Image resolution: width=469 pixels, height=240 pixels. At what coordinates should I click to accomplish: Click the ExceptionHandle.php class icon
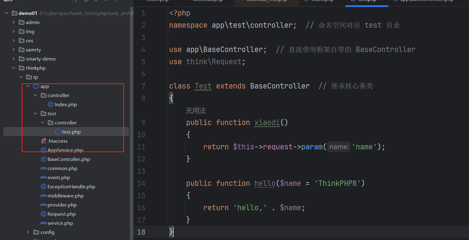click(44, 186)
